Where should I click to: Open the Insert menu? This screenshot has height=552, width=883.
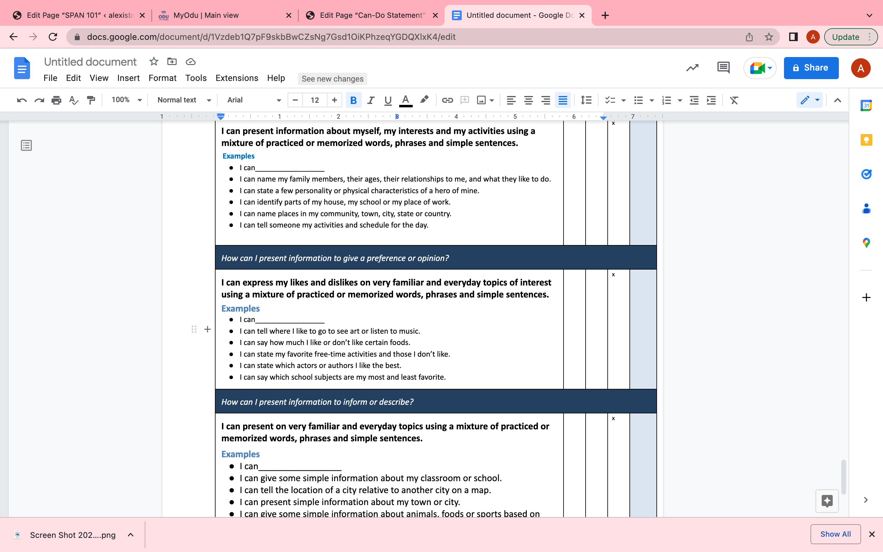point(128,78)
